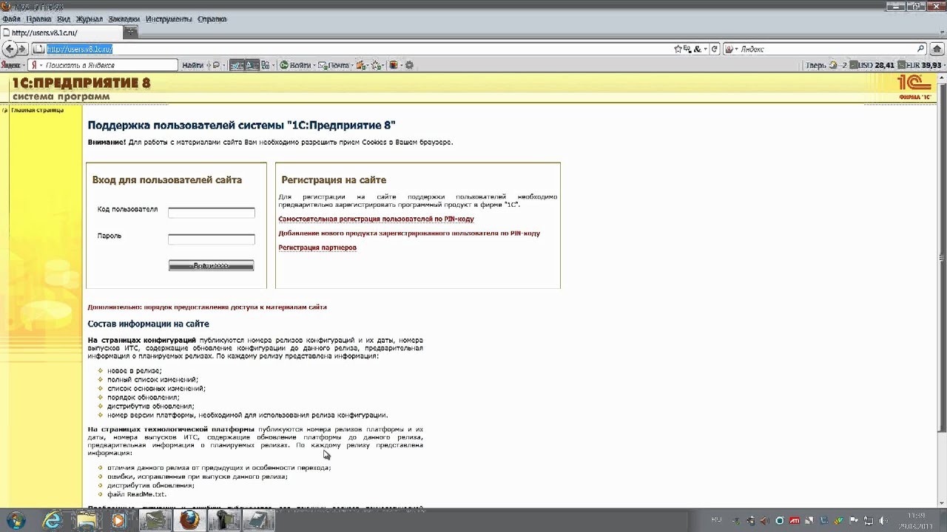947x532 pixels.
Task: Click the list item 'полный список изменений;'
Action: pyautogui.click(x=152, y=380)
